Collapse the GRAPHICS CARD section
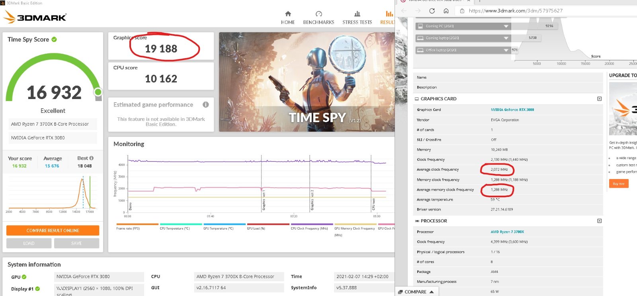The width and height of the screenshot is (637, 296). click(600, 99)
